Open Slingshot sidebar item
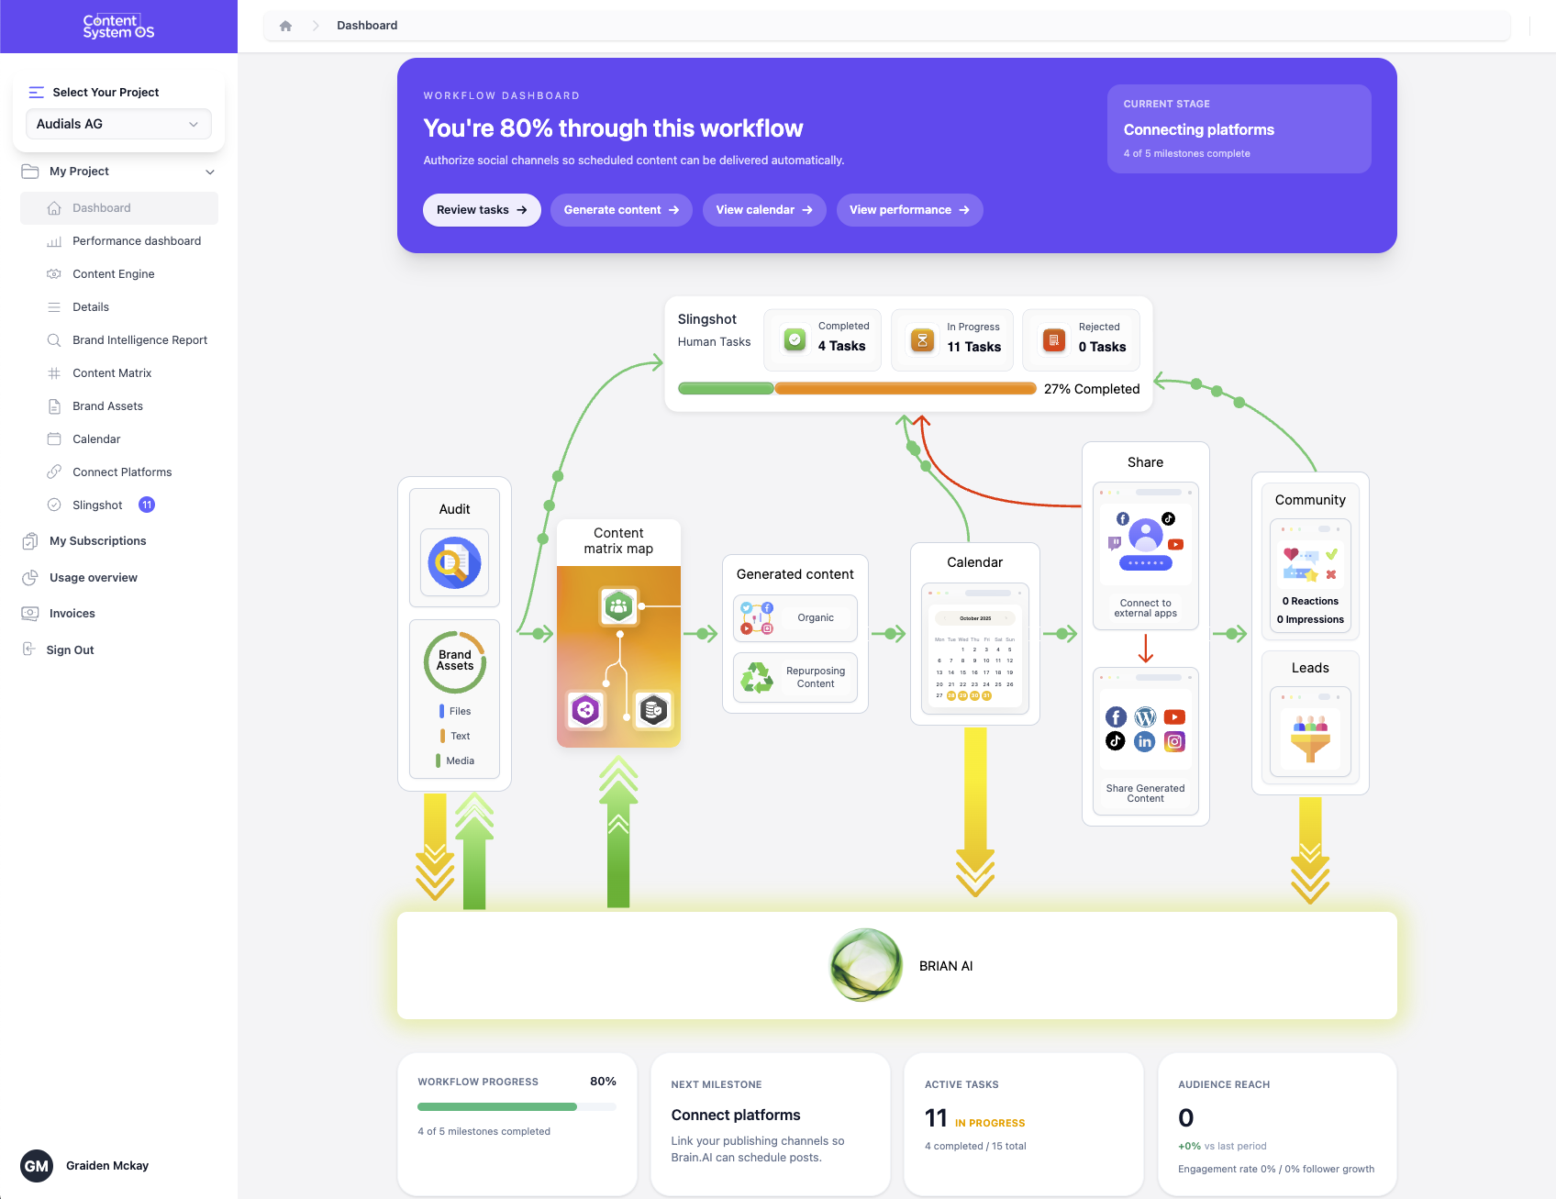Image resolution: width=1556 pixels, height=1199 pixels. [x=97, y=505]
